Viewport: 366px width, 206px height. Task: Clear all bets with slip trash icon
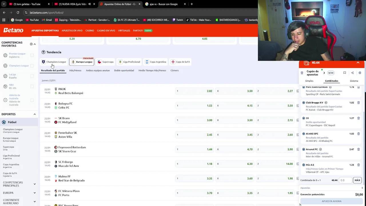(302, 73)
